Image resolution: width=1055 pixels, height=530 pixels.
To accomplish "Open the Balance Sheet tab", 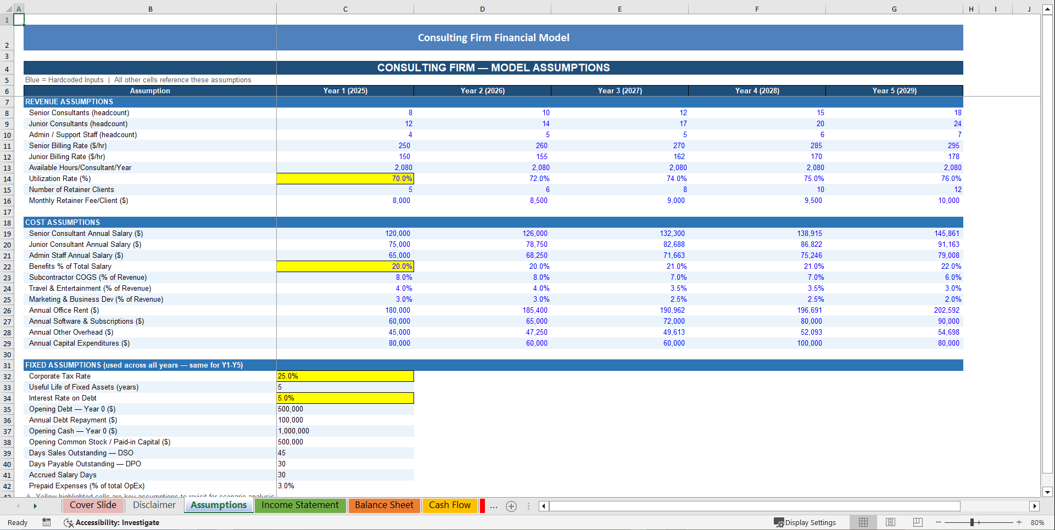I will pos(384,505).
